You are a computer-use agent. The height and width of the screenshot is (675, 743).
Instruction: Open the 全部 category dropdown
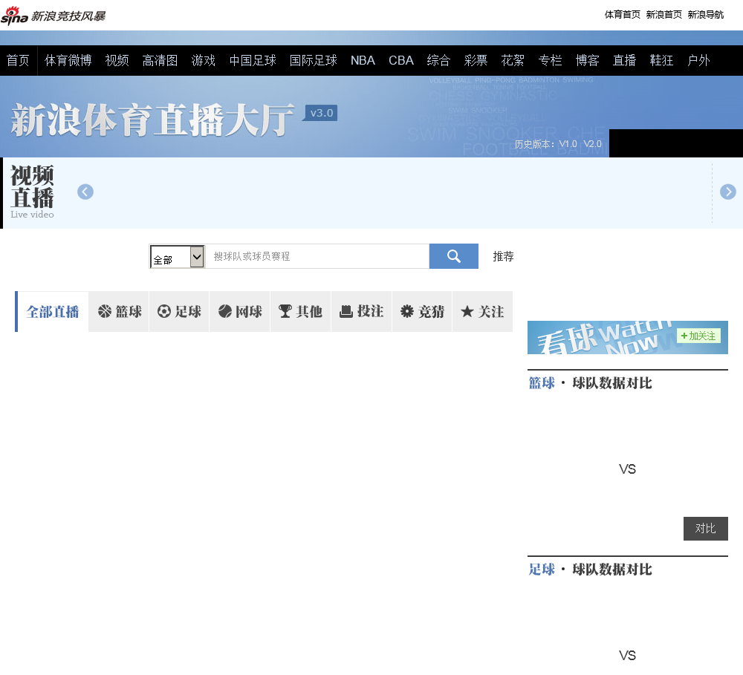coord(178,257)
